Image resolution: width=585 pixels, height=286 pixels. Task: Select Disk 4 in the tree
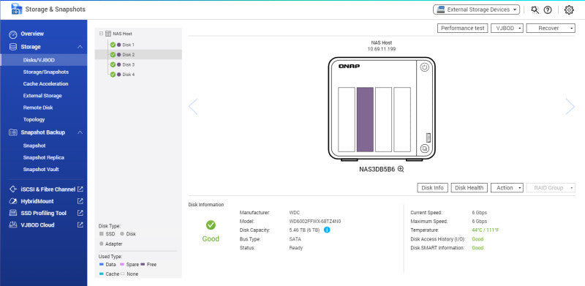(x=128, y=75)
